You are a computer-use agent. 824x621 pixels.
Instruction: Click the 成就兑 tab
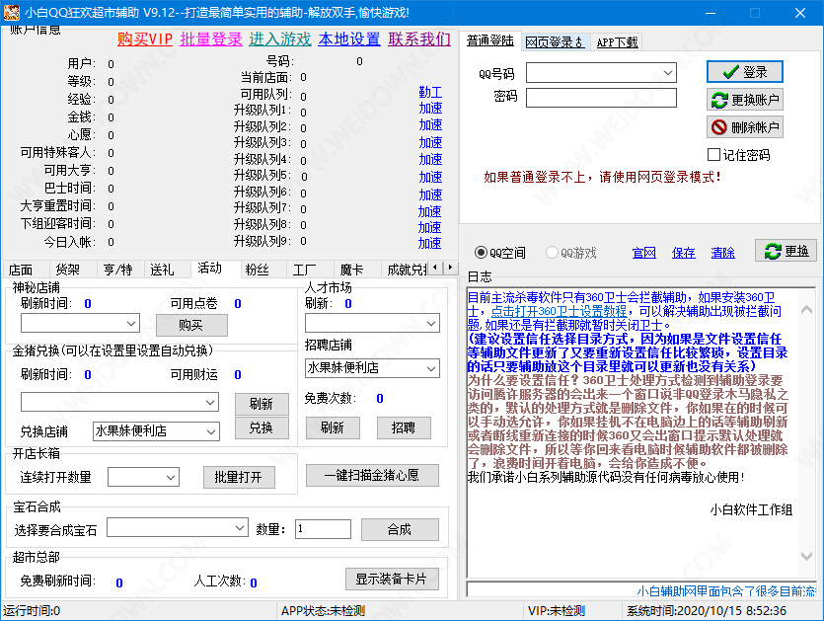pos(406,270)
